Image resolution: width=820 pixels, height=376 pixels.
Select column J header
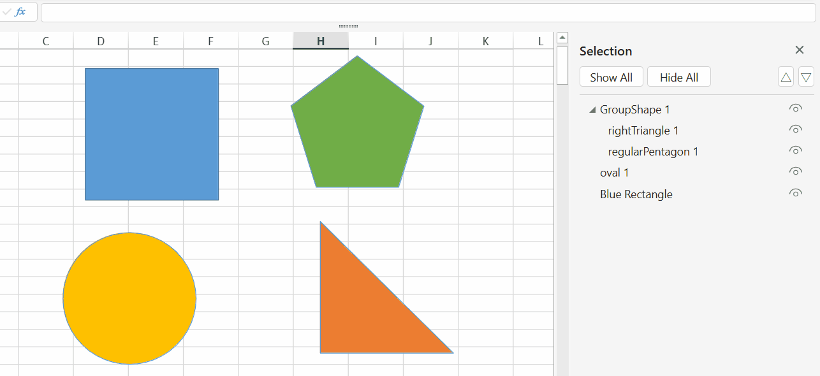pos(430,41)
